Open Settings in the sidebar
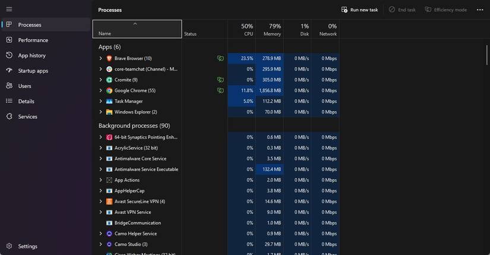Viewport: 490px width, 255px height. pyautogui.click(x=27, y=246)
